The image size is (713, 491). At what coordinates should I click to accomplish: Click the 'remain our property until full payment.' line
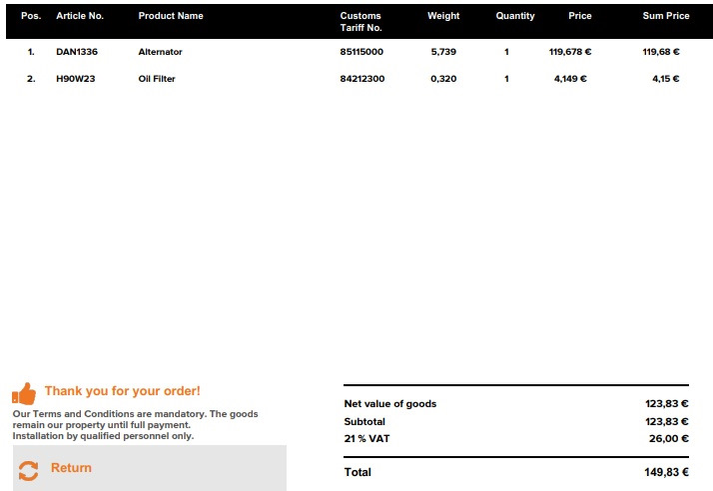point(102,425)
